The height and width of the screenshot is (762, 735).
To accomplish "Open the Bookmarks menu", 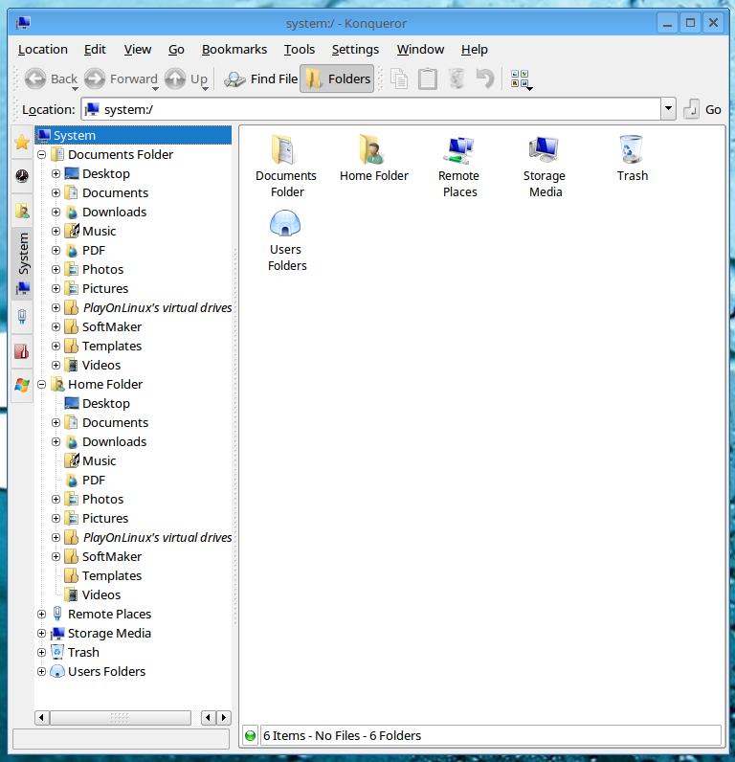I will pos(234,49).
